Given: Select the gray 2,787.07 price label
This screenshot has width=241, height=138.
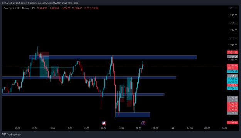Looking at the screenshot, I should coord(233,57).
